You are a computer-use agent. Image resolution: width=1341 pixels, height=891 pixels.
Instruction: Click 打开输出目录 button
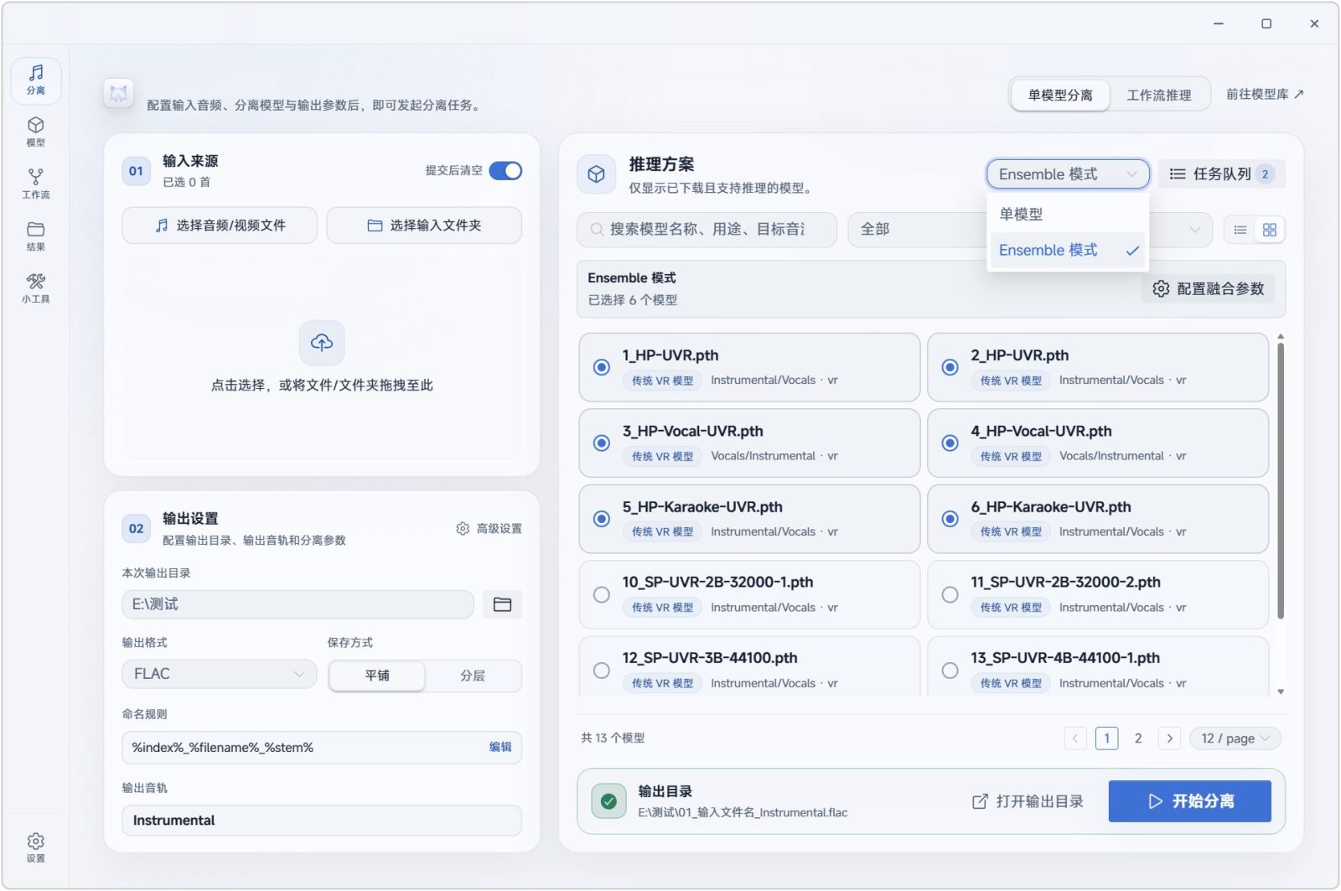pyautogui.click(x=1028, y=801)
